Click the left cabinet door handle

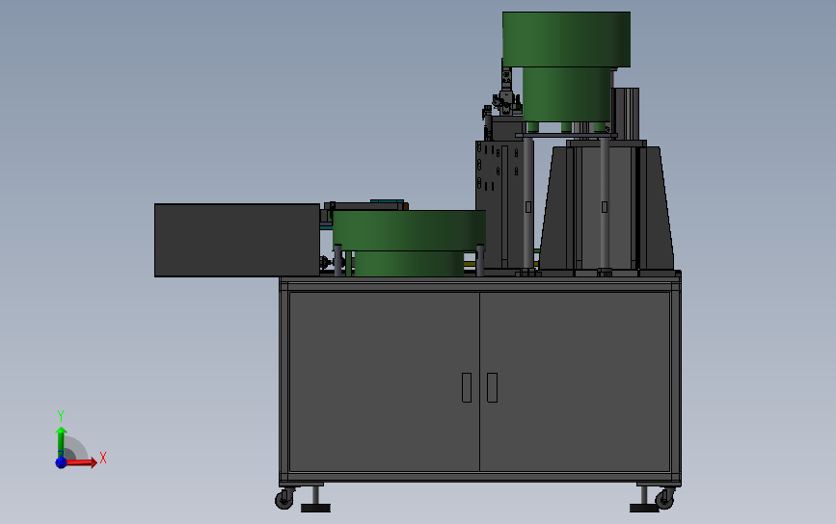click(467, 387)
